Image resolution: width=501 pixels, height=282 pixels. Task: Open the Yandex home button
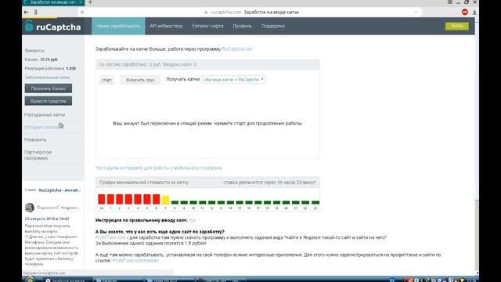click(x=36, y=13)
